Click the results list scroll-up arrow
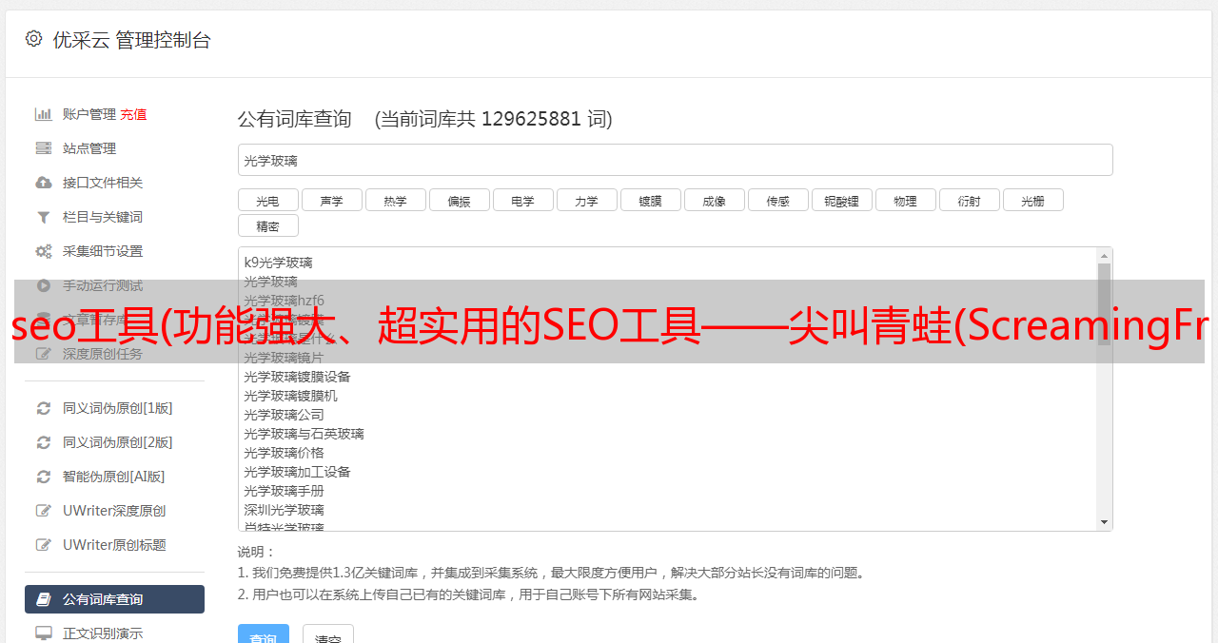The image size is (1218, 643). [1104, 256]
